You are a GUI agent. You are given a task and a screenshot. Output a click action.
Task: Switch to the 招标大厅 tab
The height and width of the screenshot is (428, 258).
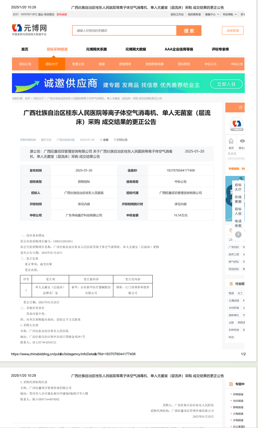pyautogui.click(x=52, y=64)
